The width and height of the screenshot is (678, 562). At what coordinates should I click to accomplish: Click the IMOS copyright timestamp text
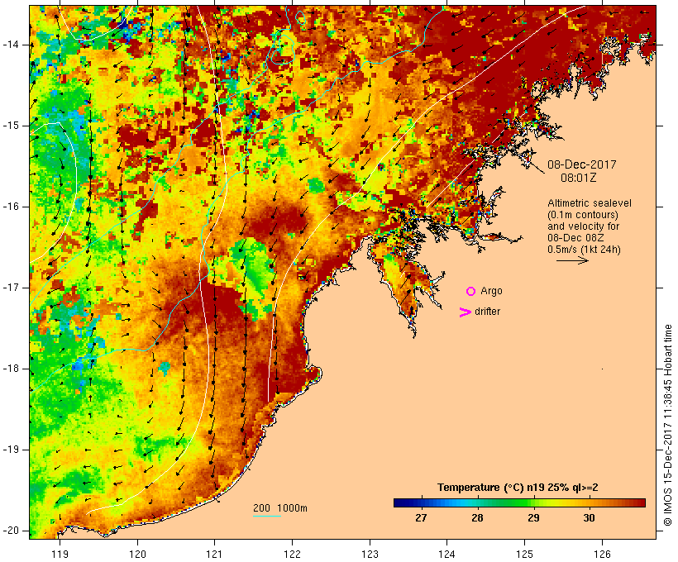point(668,426)
